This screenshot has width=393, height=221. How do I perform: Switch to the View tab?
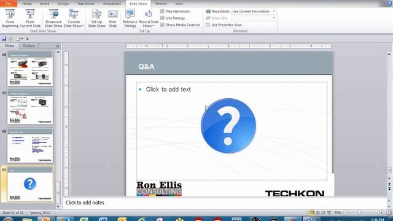[x=179, y=4]
